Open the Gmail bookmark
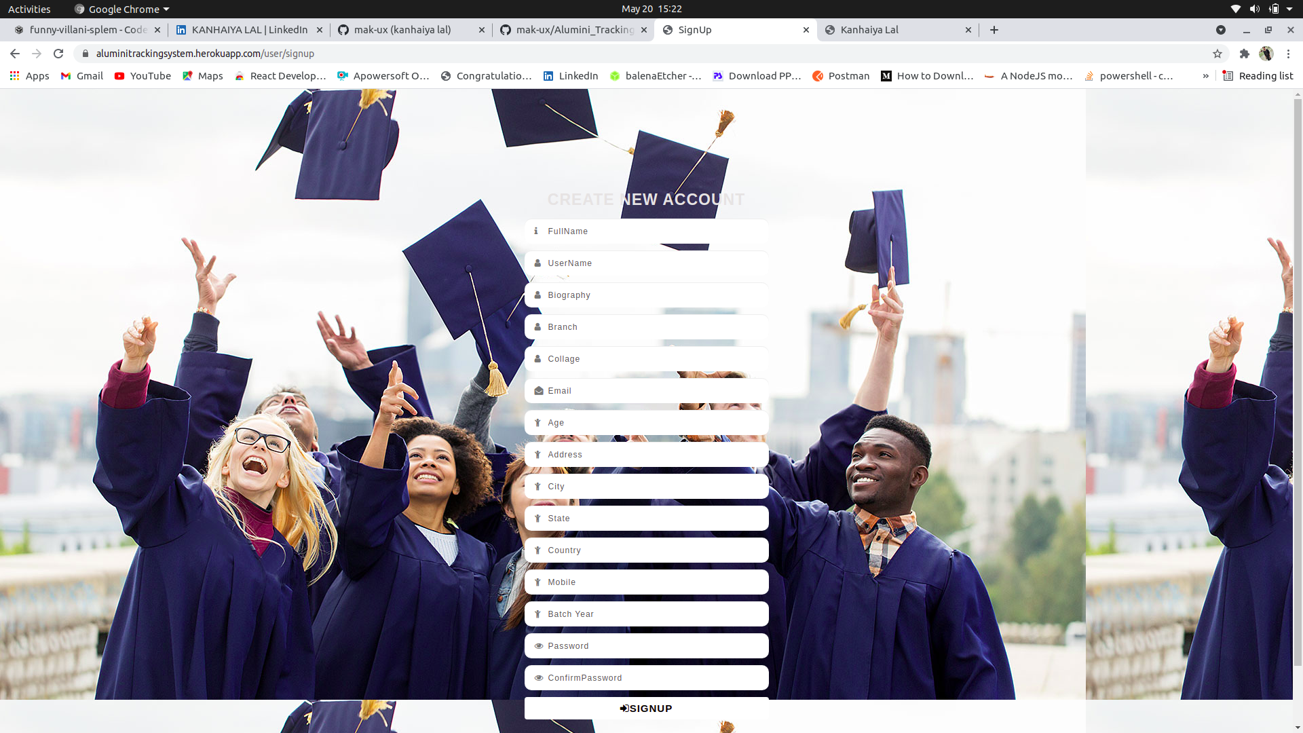The width and height of the screenshot is (1303, 733). click(x=82, y=76)
